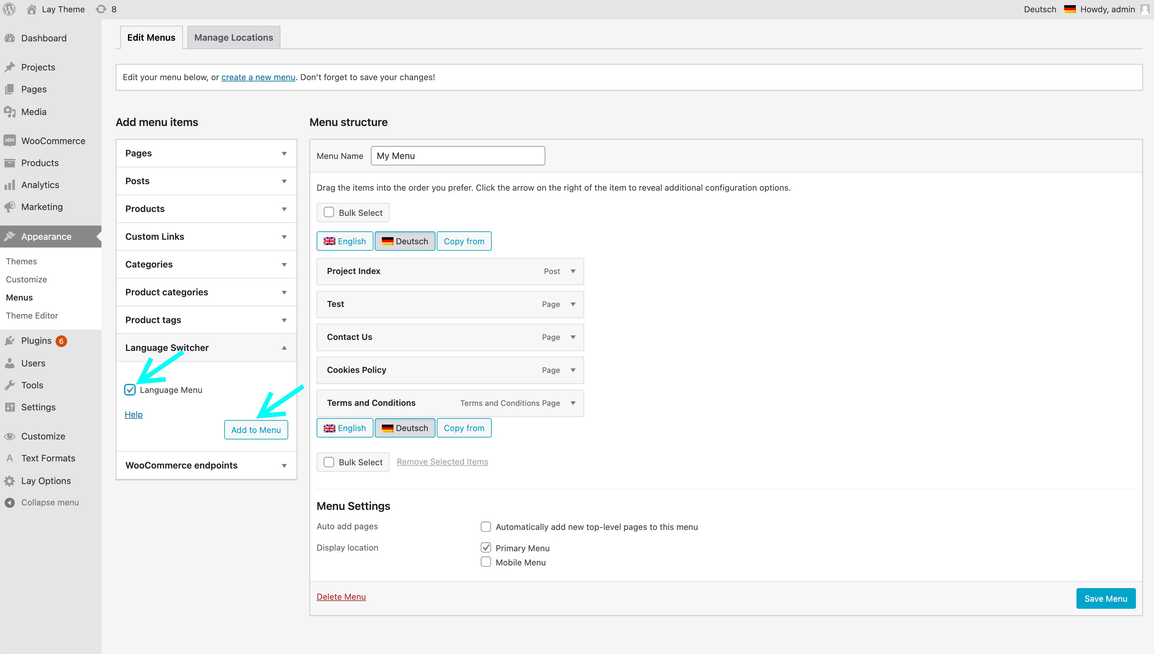Open Themes in the Appearance submenu
Image resolution: width=1154 pixels, height=654 pixels.
22,261
